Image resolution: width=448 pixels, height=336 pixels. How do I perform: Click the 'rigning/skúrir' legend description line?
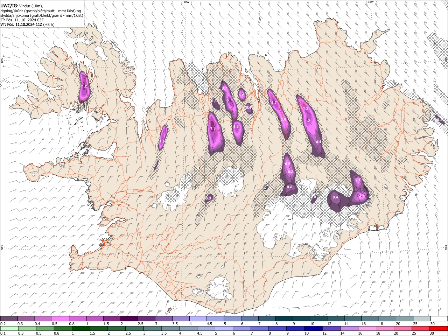[x=41, y=11]
